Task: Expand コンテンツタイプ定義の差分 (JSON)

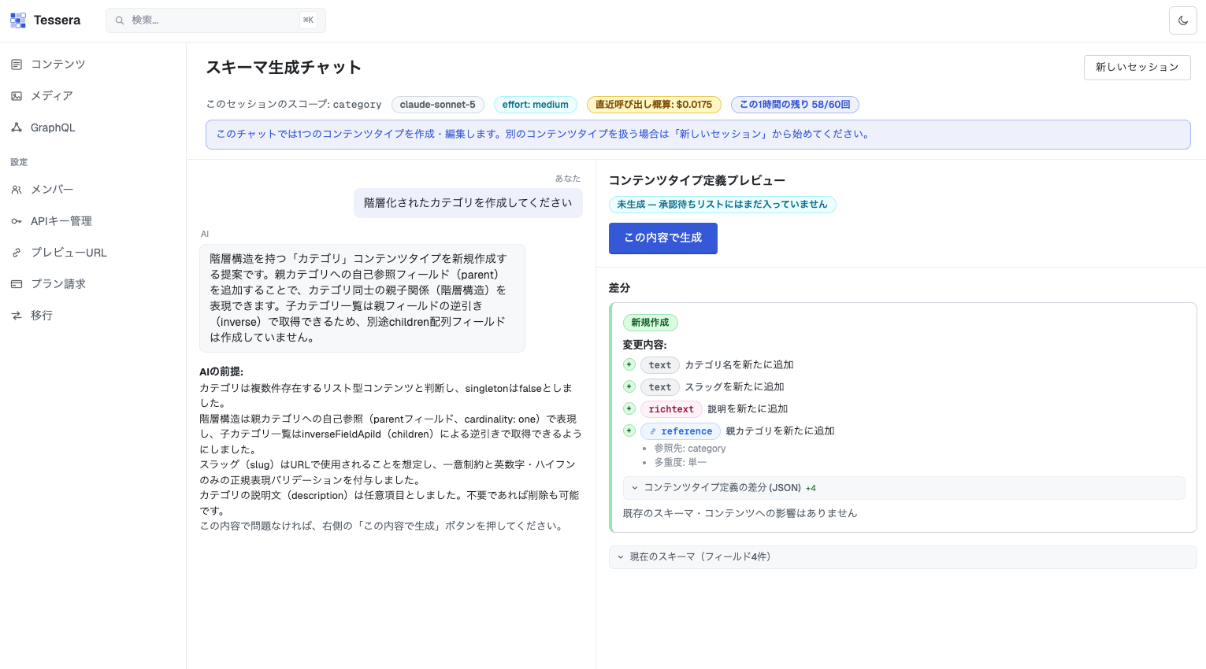Action: (904, 488)
